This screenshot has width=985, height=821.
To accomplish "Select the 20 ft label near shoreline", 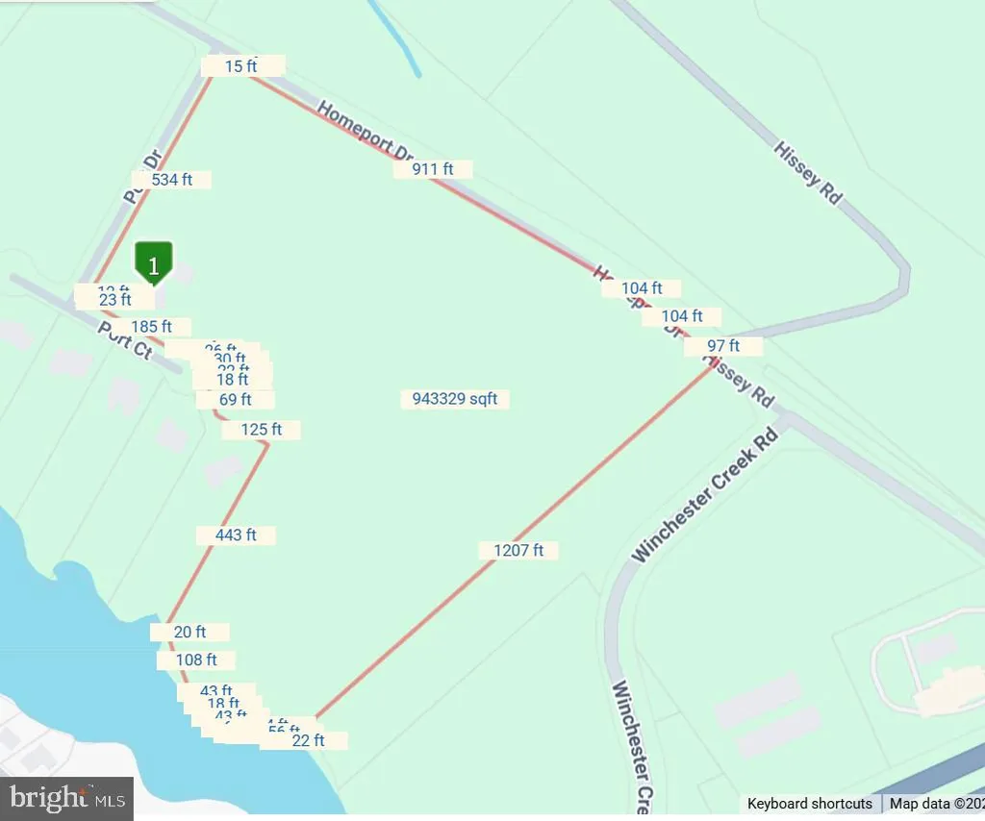I will [x=189, y=632].
